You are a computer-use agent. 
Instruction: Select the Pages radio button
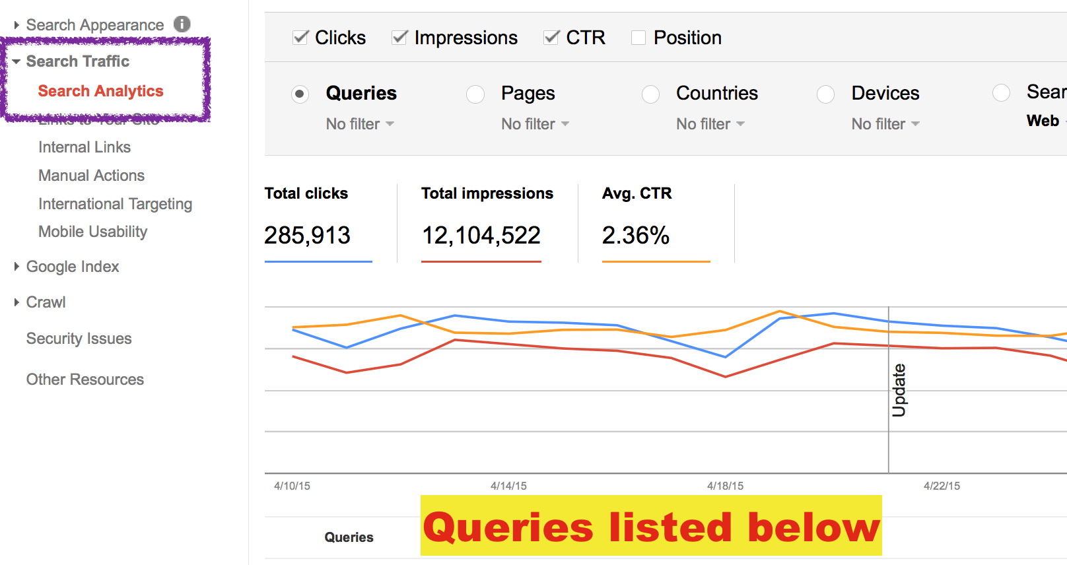pyautogui.click(x=475, y=94)
